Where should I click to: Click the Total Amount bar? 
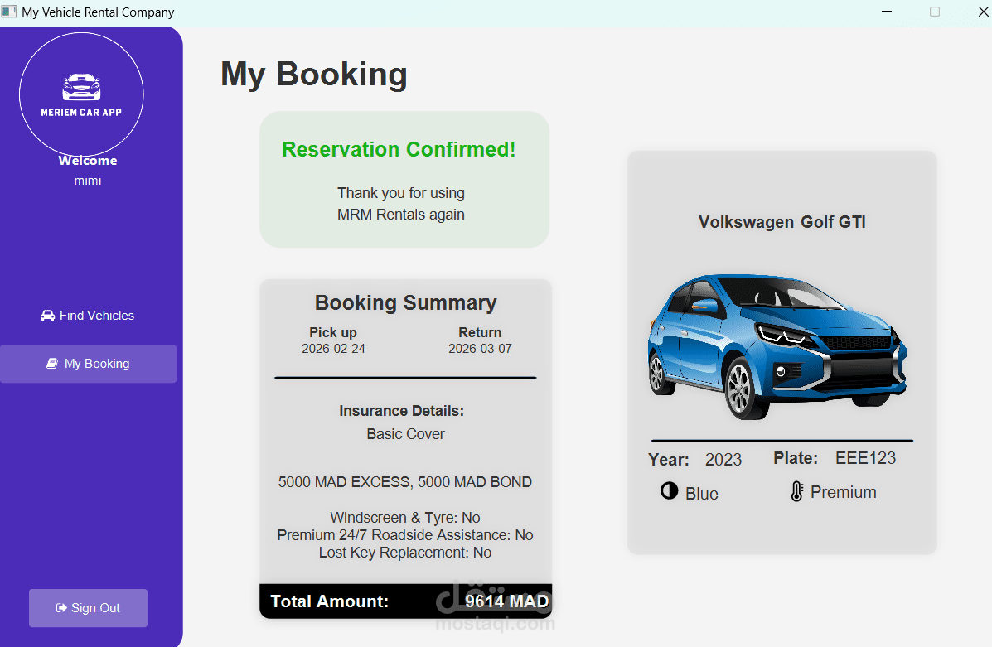405,601
